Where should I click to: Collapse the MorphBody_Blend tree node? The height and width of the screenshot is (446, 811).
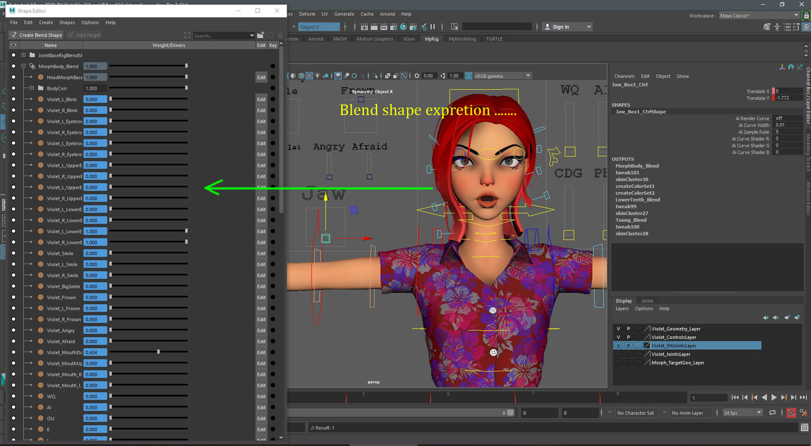click(x=23, y=66)
